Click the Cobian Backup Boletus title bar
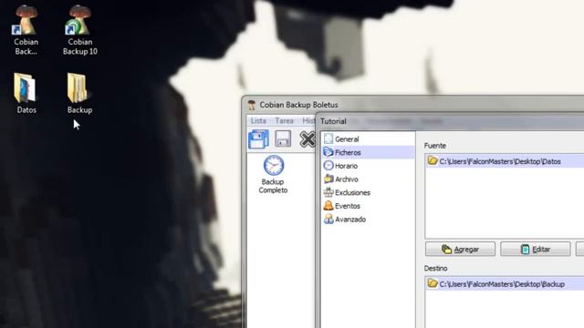 (413, 105)
